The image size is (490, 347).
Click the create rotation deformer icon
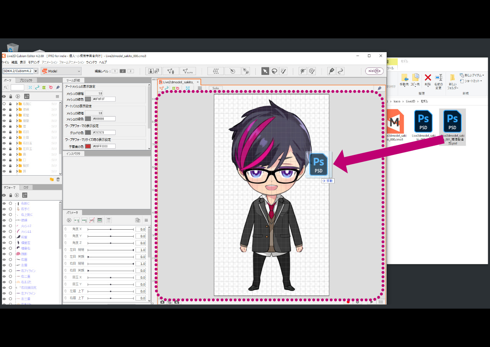click(232, 71)
